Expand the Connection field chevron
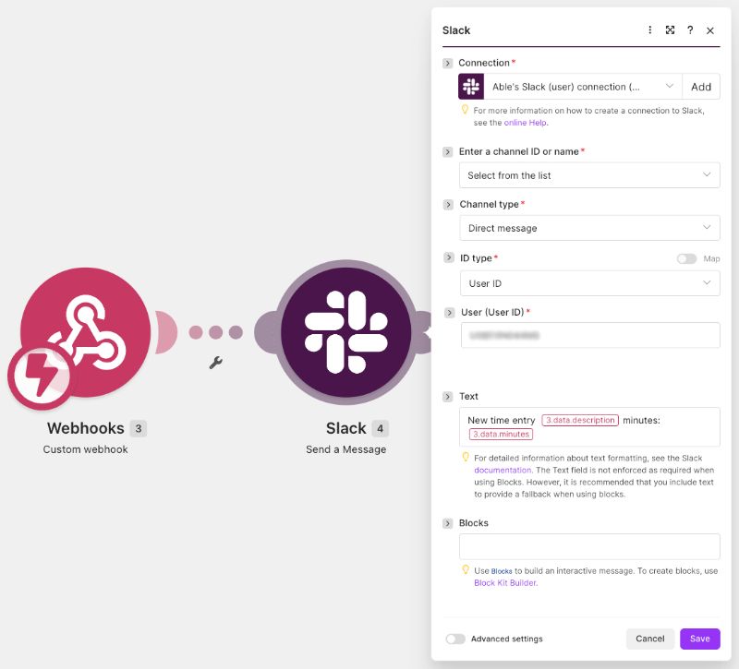The width and height of the screenshot is (739, 669). click(448, 63)
